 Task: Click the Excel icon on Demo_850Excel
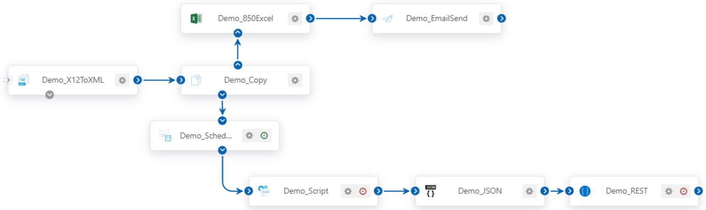pos(196,19)
